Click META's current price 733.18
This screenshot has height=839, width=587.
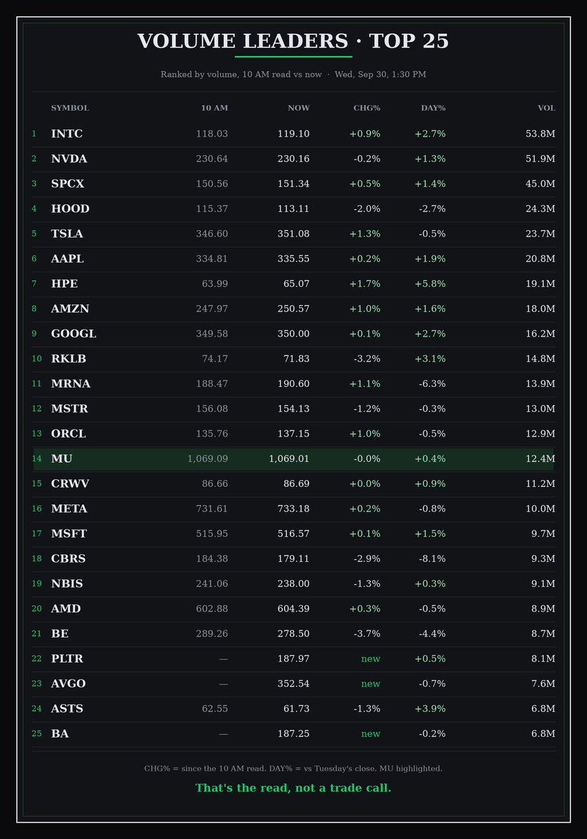(293, 509)
